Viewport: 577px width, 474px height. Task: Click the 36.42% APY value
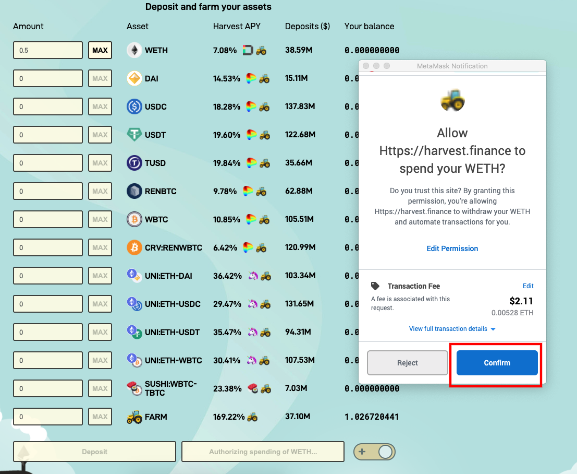[227, 276]
